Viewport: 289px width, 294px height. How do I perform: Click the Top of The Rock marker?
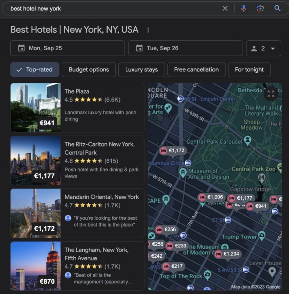(207, 275)
